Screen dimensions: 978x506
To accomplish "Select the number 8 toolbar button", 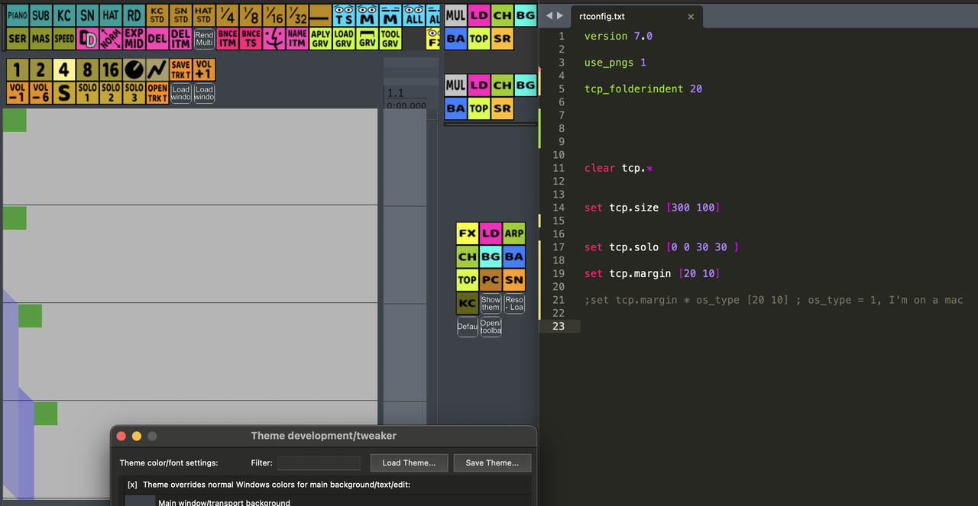I will click(87, 69).
